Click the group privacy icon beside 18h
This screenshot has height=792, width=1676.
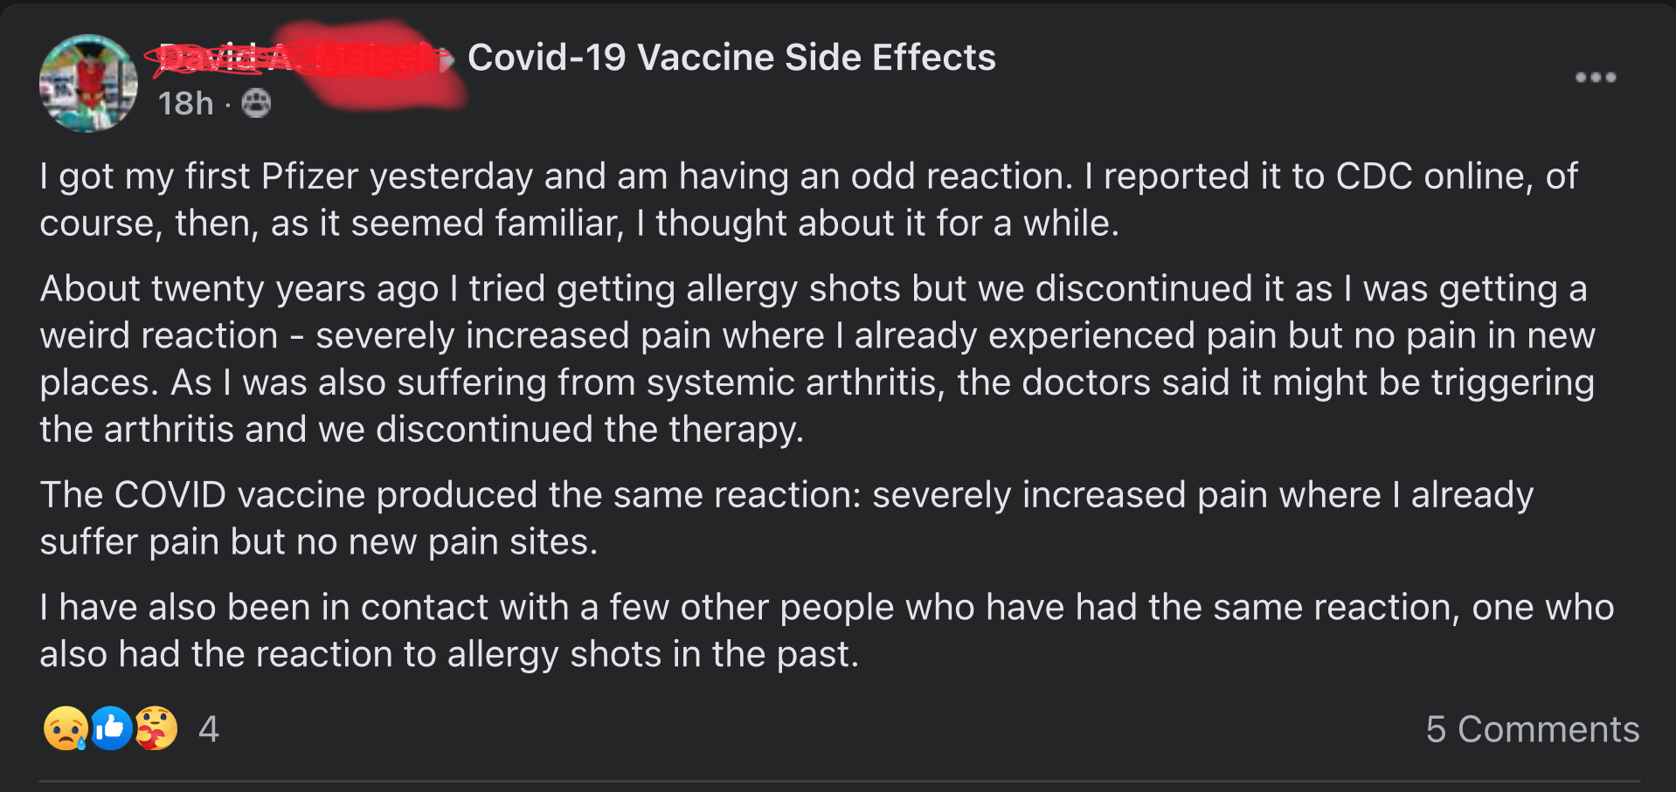(x=256, y=103)
